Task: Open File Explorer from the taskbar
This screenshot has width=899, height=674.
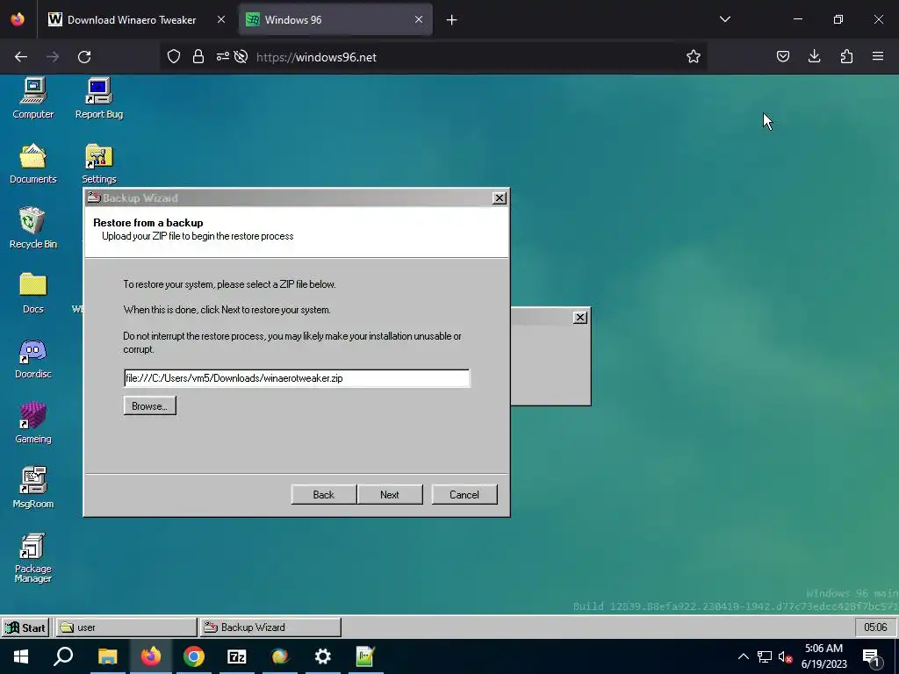Action: pyautogui.click(x=108, y=656)
